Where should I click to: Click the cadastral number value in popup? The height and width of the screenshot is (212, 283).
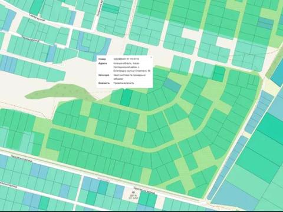(x=126, y=59)
